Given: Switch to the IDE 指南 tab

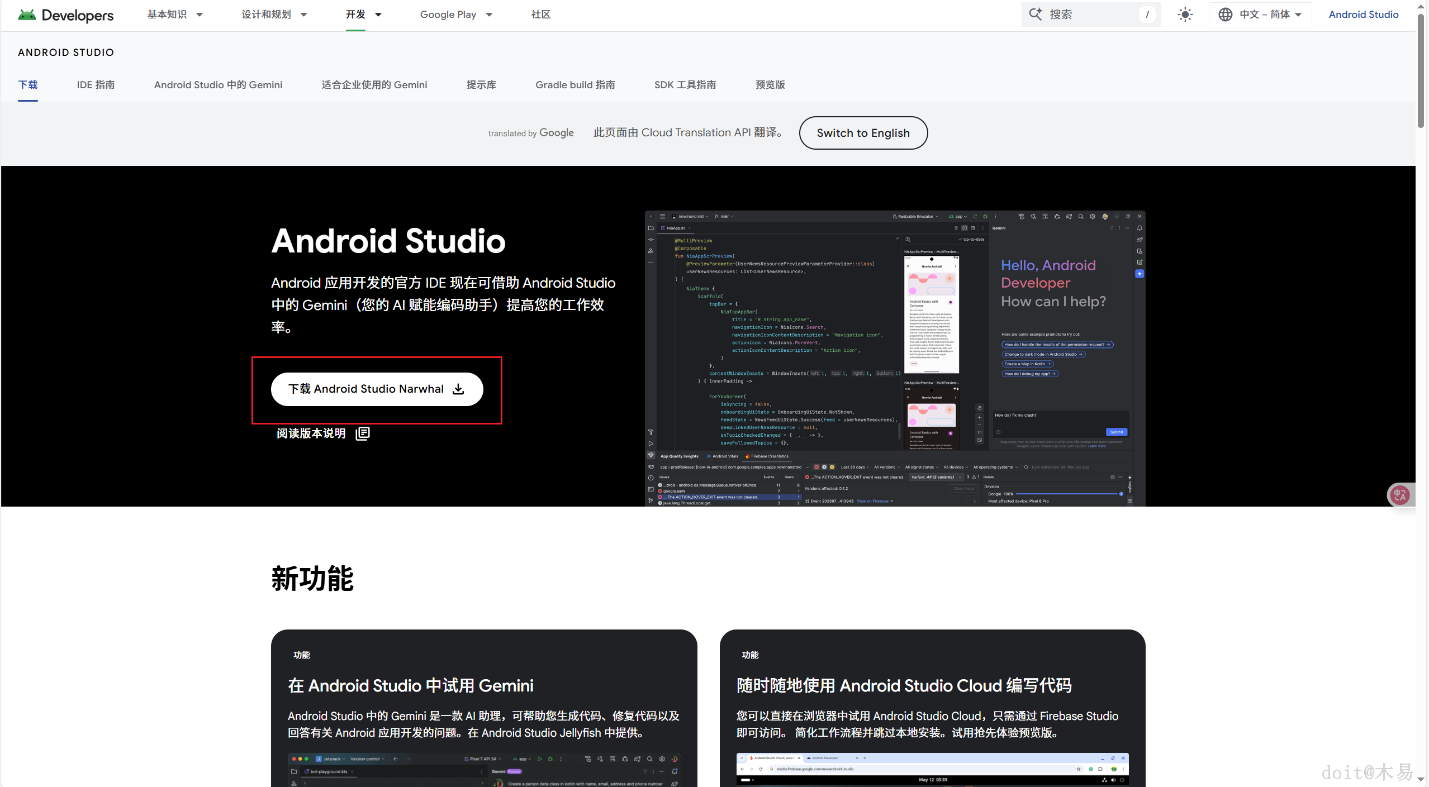Looking at the screenshot, I should (x=96, y=85).
